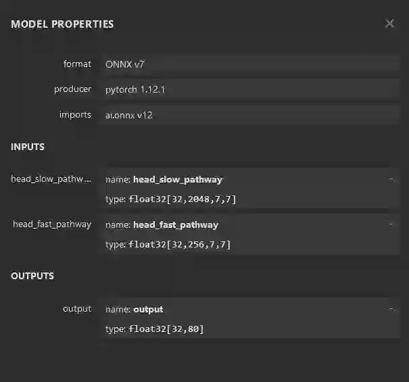409x382 pixels.
Task: Close the Model Properties panel
Action: (389, 24)
